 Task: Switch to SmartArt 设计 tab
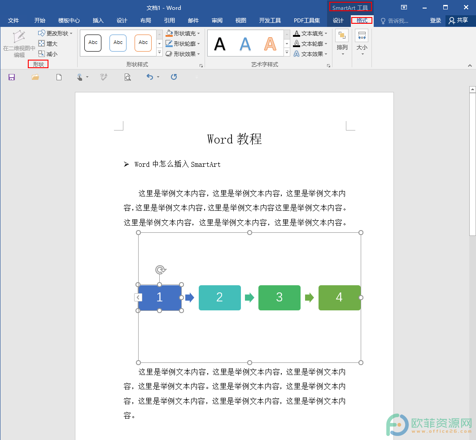pos(338,20)
